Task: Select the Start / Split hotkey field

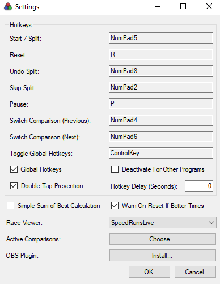Action: coord(161,38)
